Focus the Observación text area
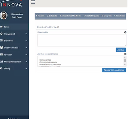The height and width of the screenshot is (119, 128). point(82,40)
